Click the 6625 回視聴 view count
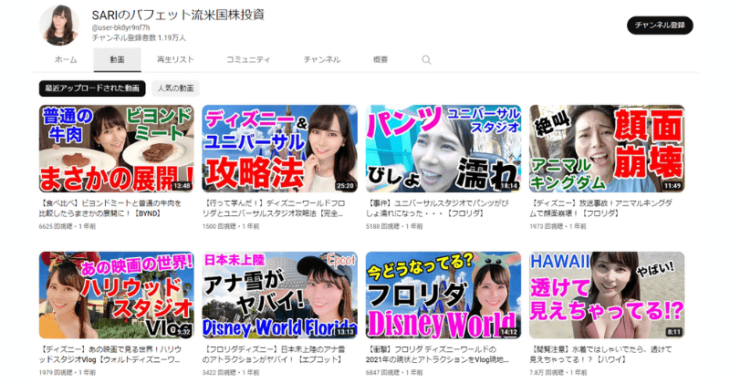This screenshot has height=383, width=730. coord(56,227)
